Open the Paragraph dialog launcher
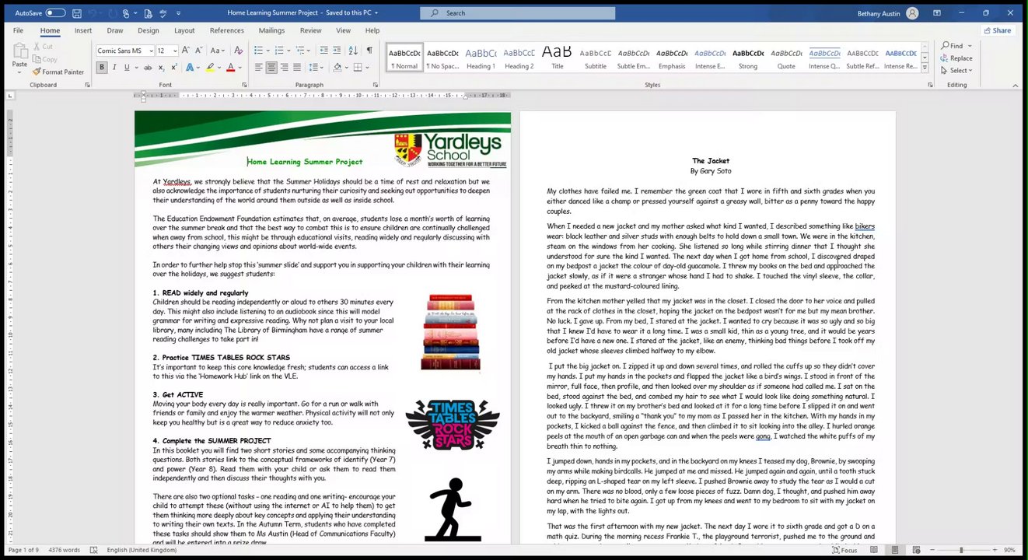1028x560 pixels. 375,85
